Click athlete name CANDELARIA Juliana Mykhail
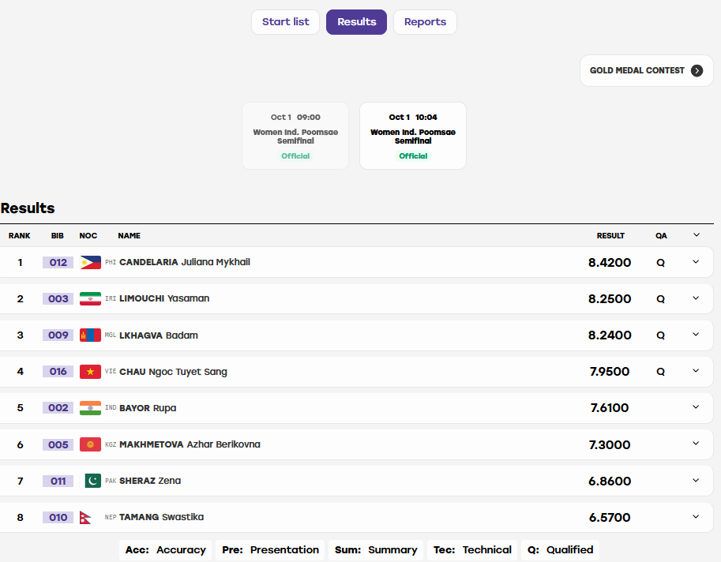The width and height of the screenshot is (721, 562). coord(185,262)
